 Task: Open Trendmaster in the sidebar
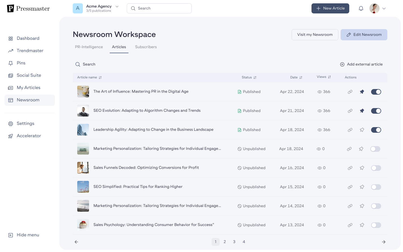tap(30, 51)
